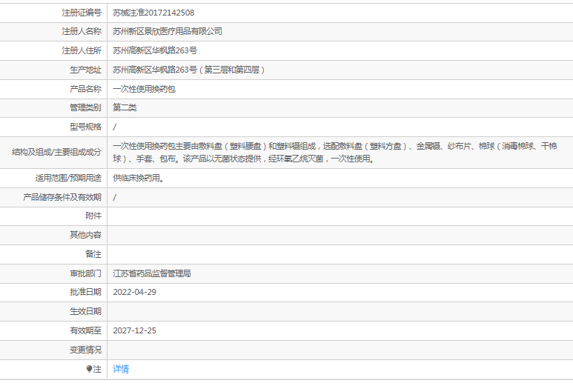This screenshot has width=573, height=386.
Task: Click the 注册人名称 label
Action: pos(82,31)
